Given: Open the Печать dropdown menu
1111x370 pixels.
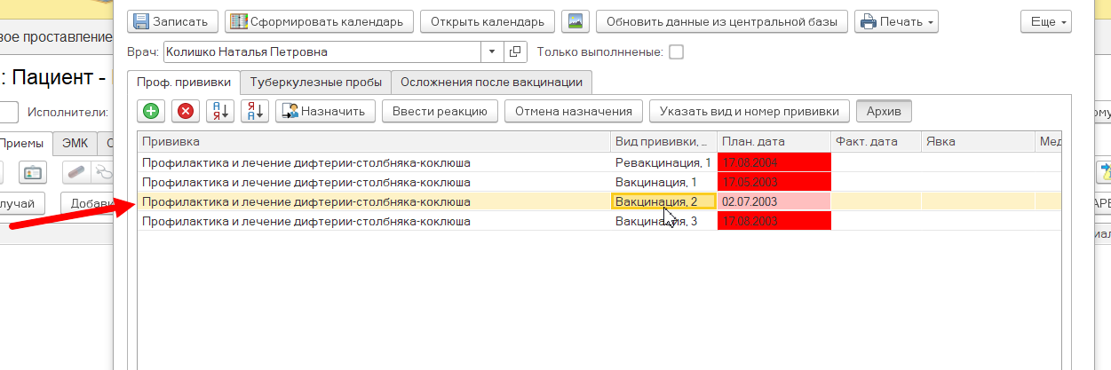Looking at the screenshot, I should coord(896,21).
